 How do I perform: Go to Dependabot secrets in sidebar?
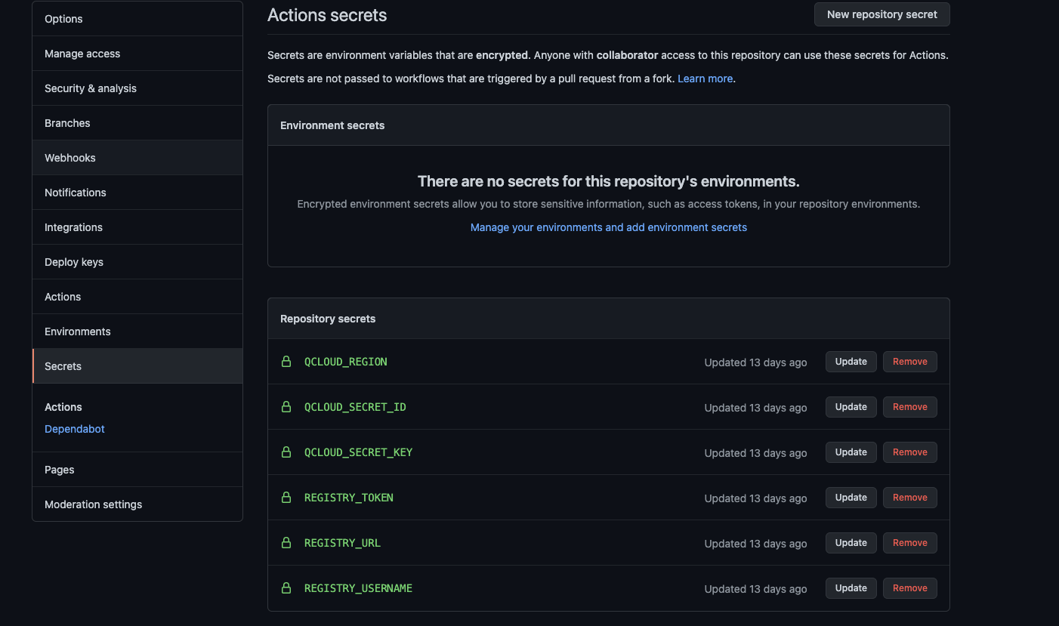(75, 429)
